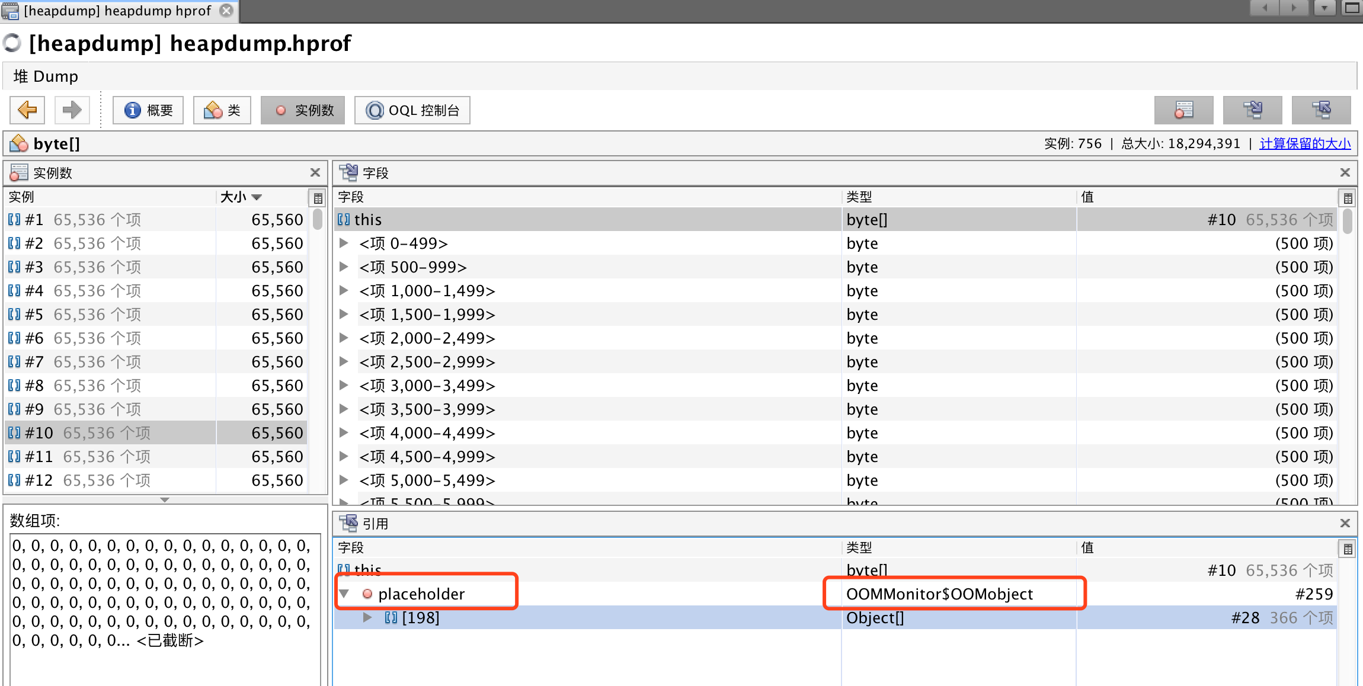Screen dimensions: 1363x686
Task: Select the 'this' row in fields table
Action: pyautogui.click(x=836, y=220)
